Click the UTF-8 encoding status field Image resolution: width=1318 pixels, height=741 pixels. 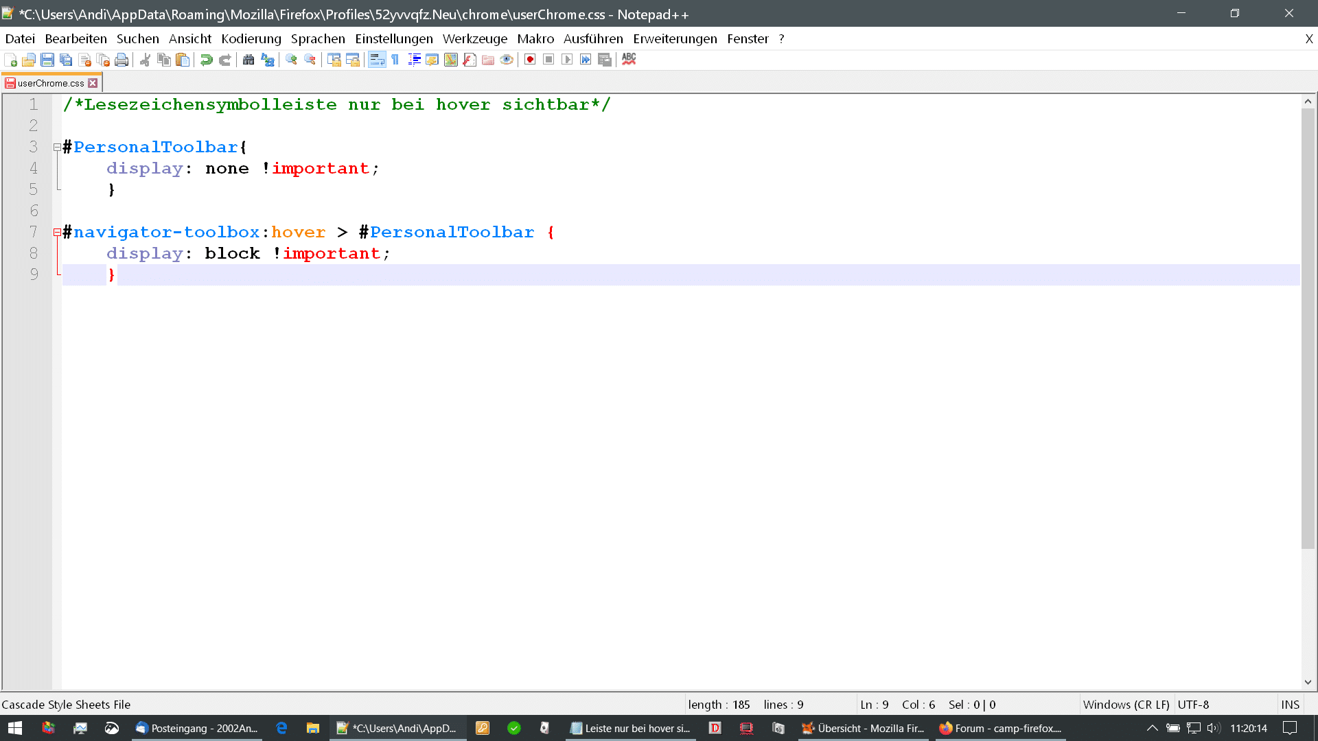pyautogui.click(x=1193, y=705)
